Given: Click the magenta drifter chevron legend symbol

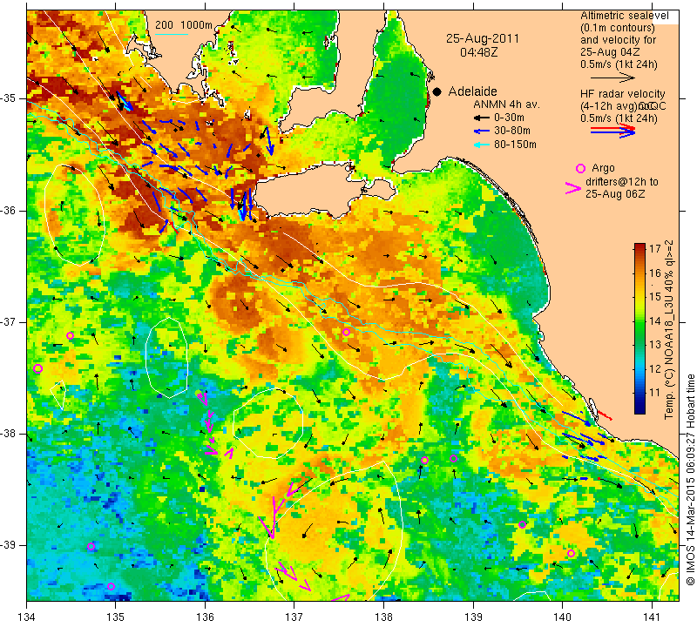Looking at the screenshot, I should point(573,188).
